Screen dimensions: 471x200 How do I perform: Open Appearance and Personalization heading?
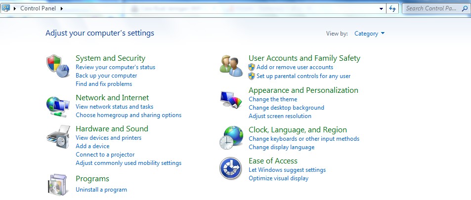(x=303, y=90)
